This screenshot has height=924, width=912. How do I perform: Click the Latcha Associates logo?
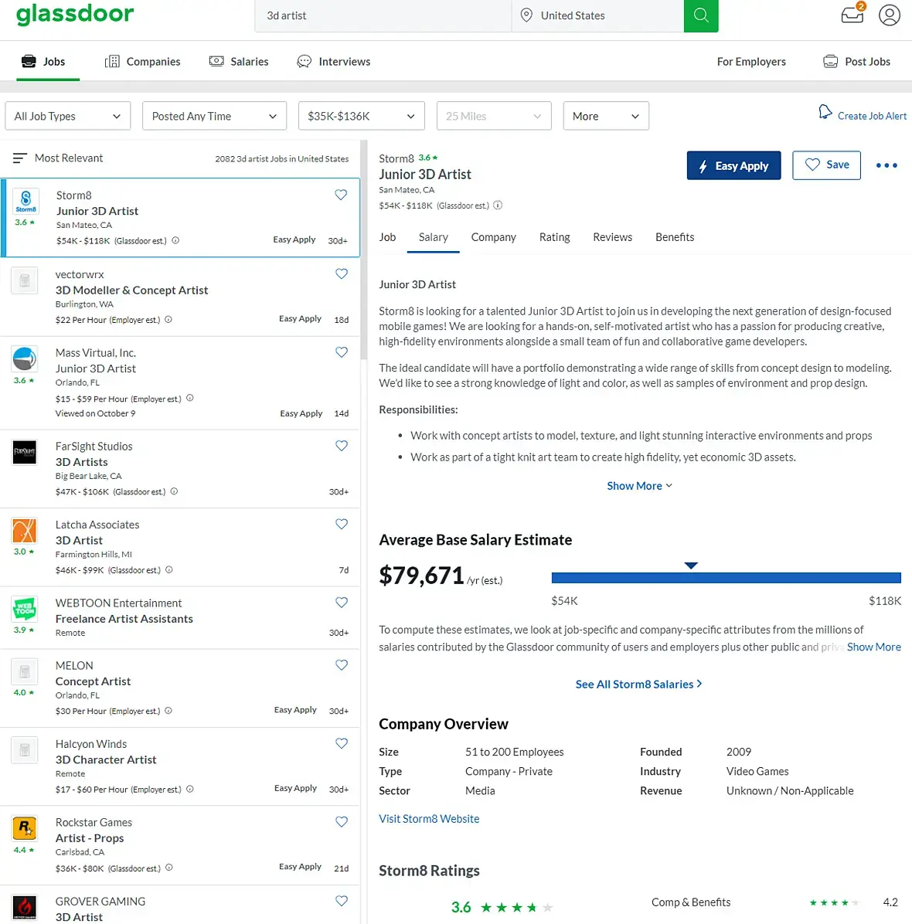click(x=25, y=530)
